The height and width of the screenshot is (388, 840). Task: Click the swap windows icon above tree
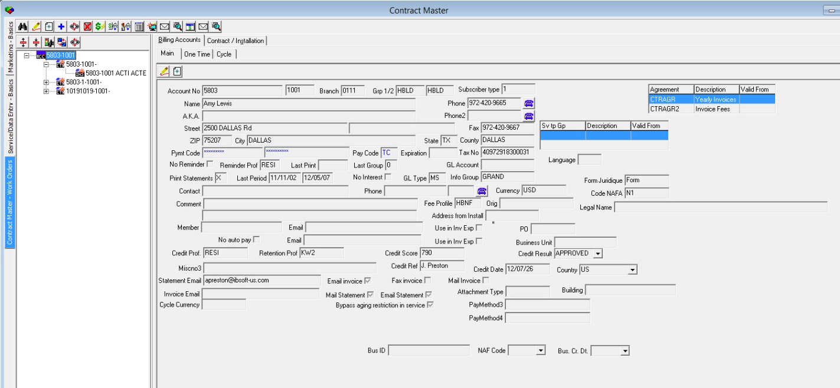click(x=62, y=42)
